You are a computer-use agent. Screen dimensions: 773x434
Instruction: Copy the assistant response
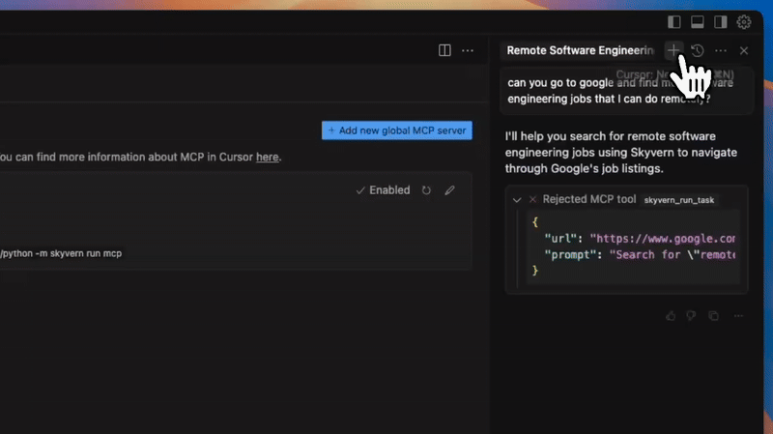click(713, 316)
